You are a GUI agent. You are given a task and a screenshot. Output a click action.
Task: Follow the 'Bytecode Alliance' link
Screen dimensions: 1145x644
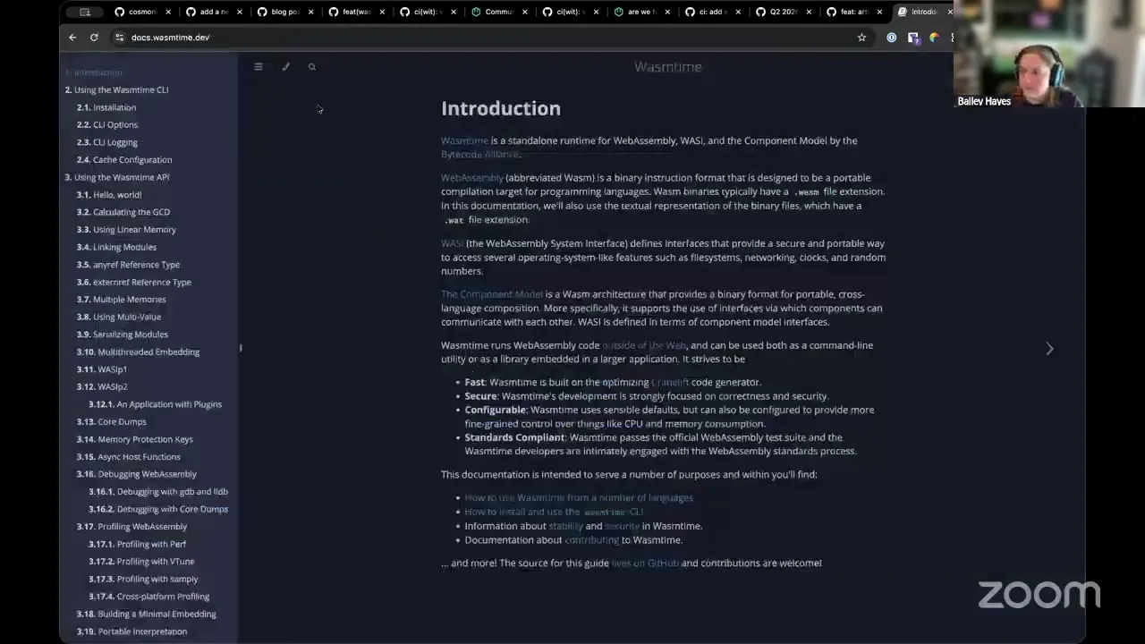coord(479,155)
